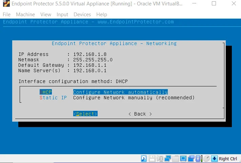
Task: Open the network adapters status icon
Action: tap(168, 159)
